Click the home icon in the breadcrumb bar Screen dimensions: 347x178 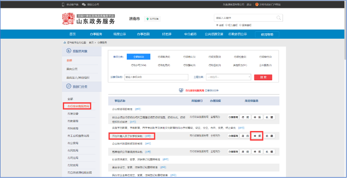tap(65, 42)
